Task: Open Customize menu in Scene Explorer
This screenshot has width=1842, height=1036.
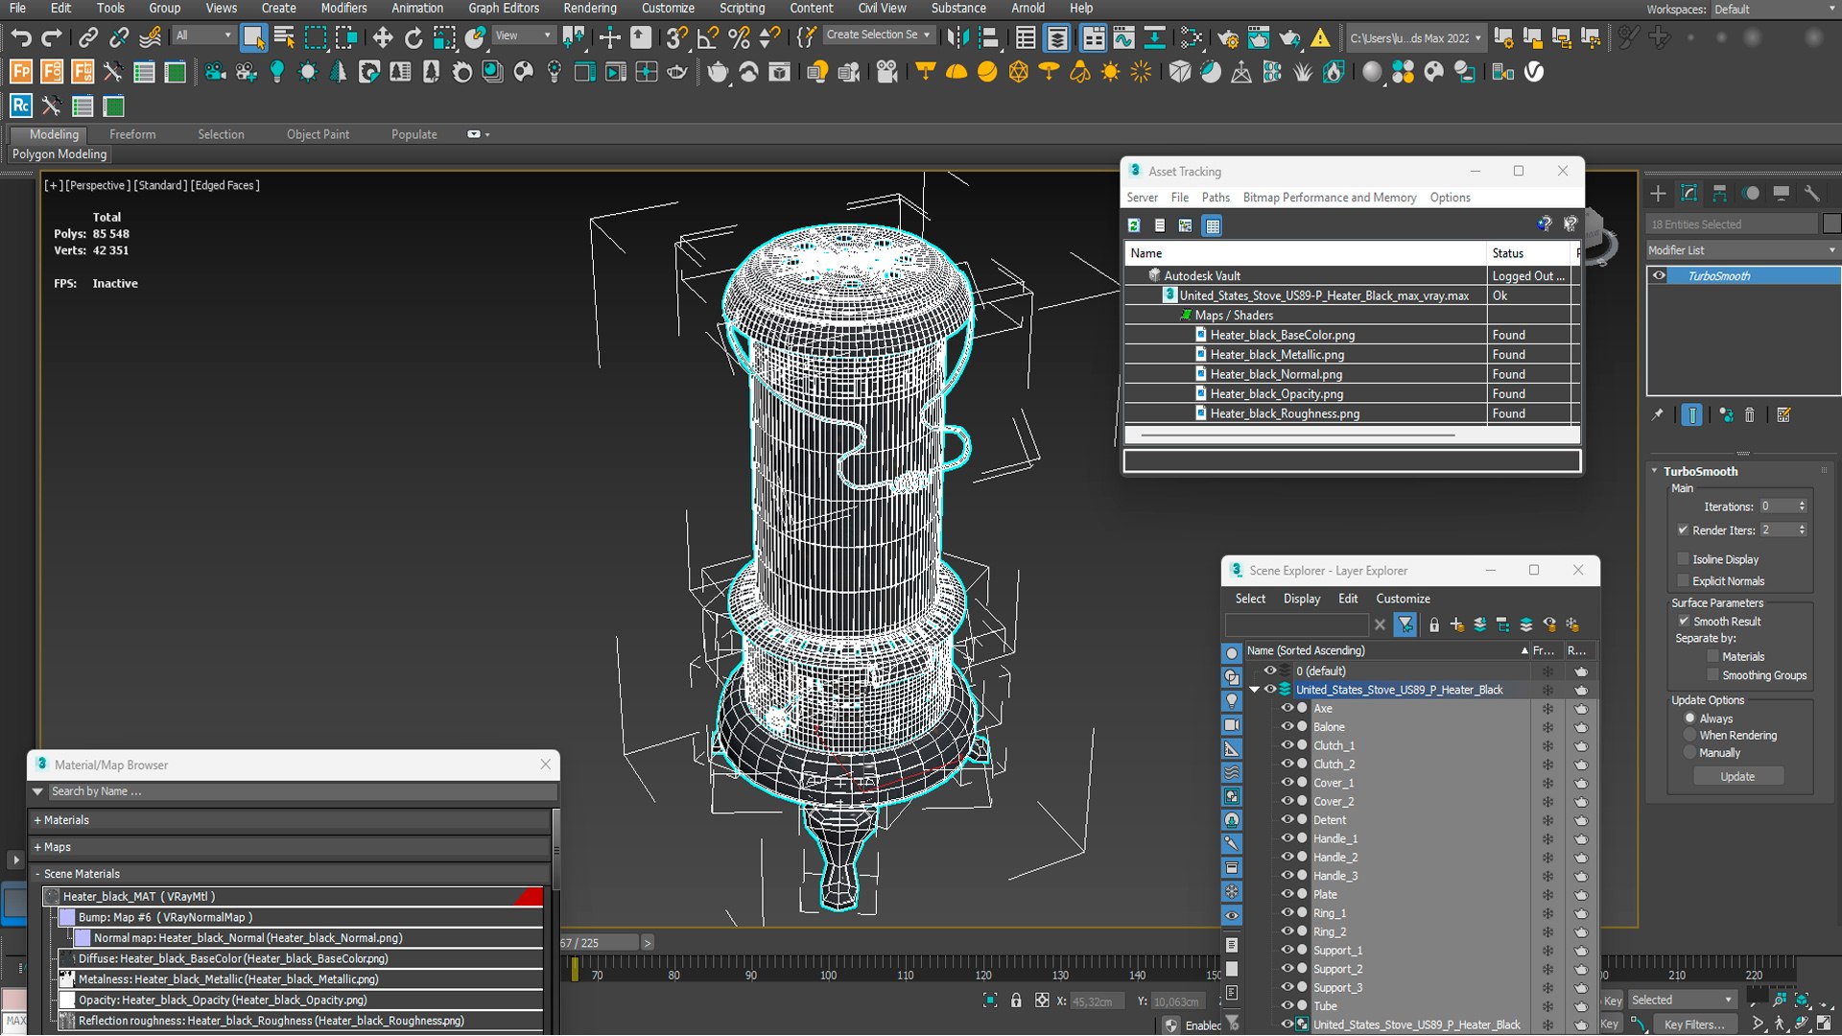Action: coord(1403,599)
